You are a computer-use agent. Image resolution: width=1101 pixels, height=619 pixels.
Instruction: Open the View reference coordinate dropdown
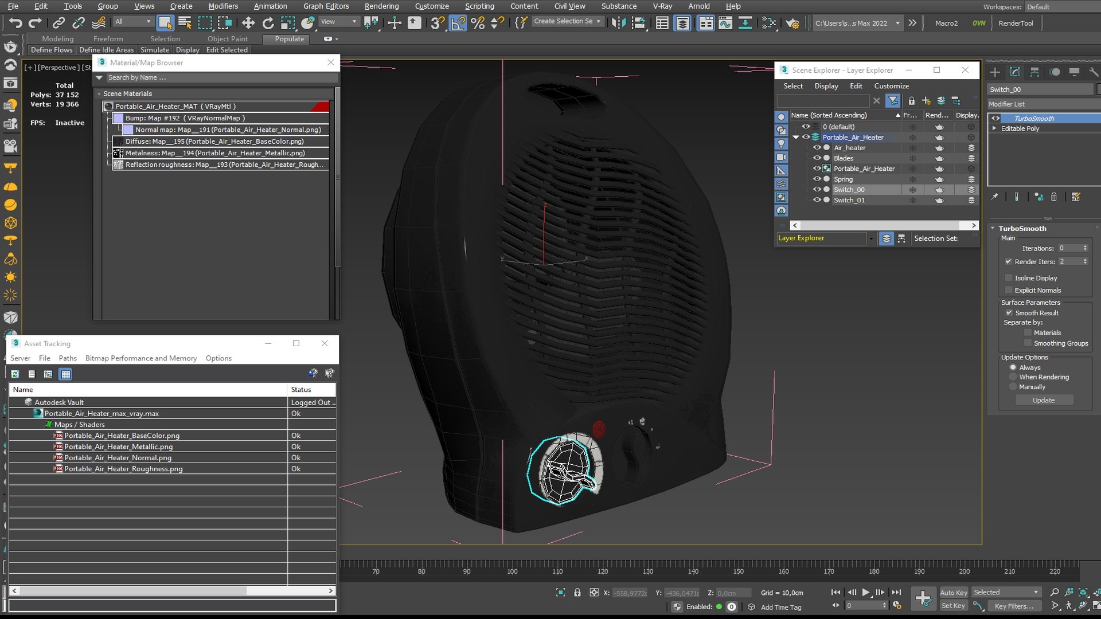(354, 22)
